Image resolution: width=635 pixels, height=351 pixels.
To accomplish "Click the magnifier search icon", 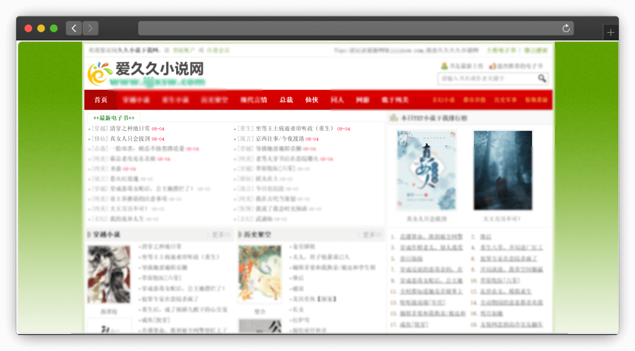I will (542, 78).
